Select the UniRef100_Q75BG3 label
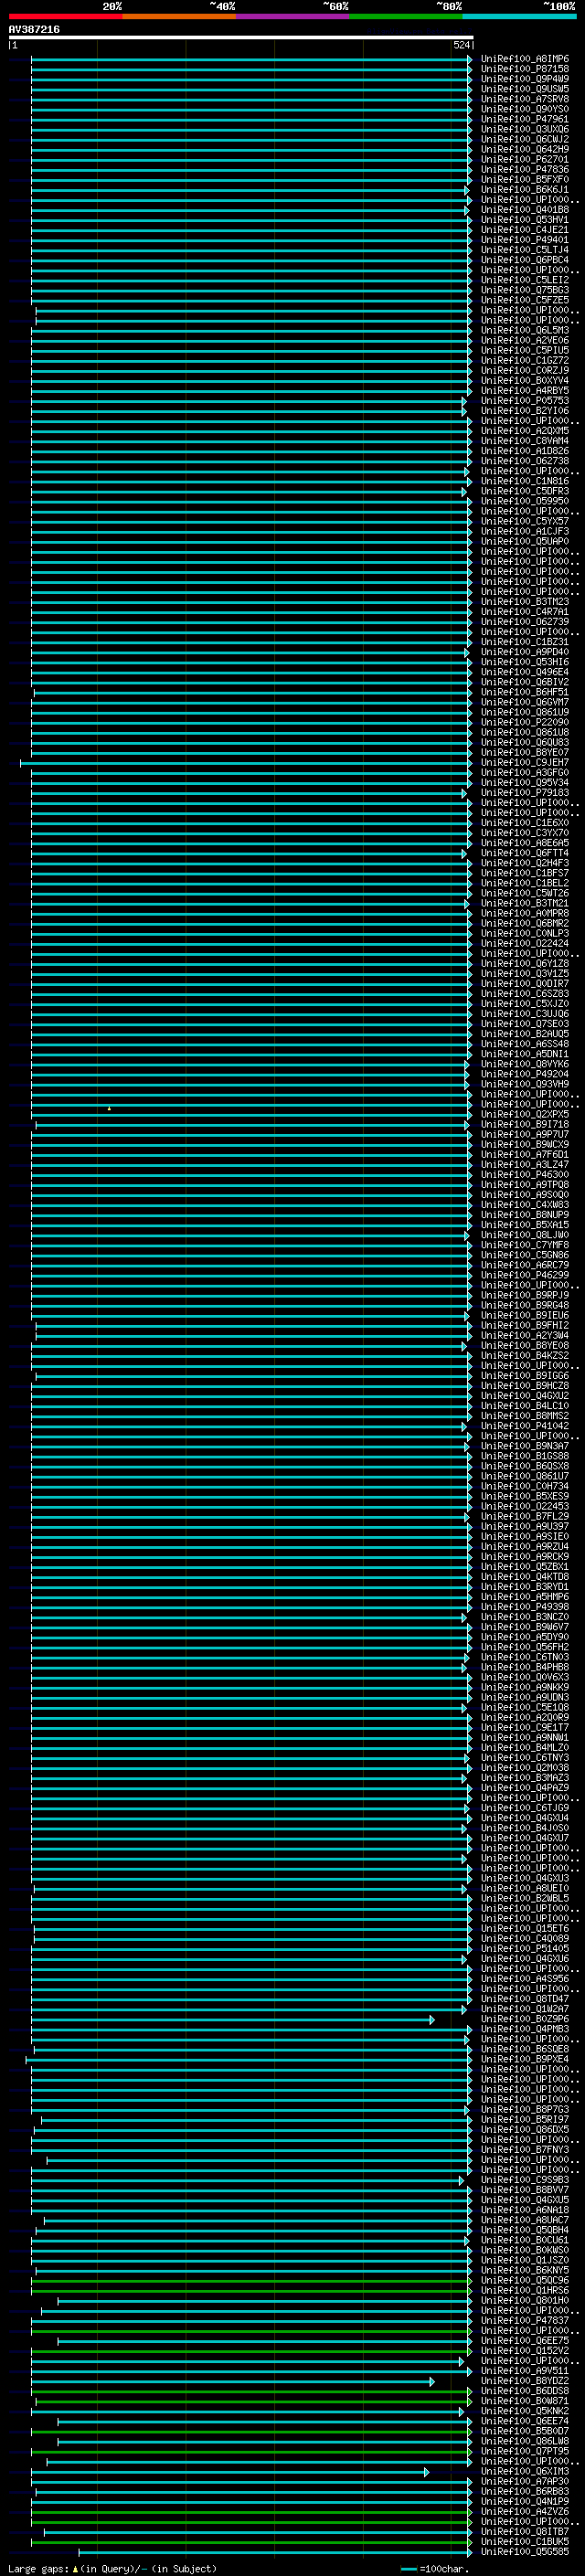Screen dimensions: 585x2576 [524, 290]
